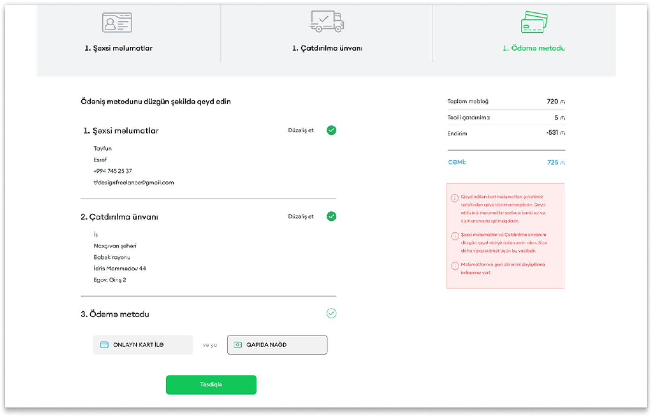Switch to the Ödəmə metodu step tab
This screenshot has width=652, height=417.
point(533,48)
